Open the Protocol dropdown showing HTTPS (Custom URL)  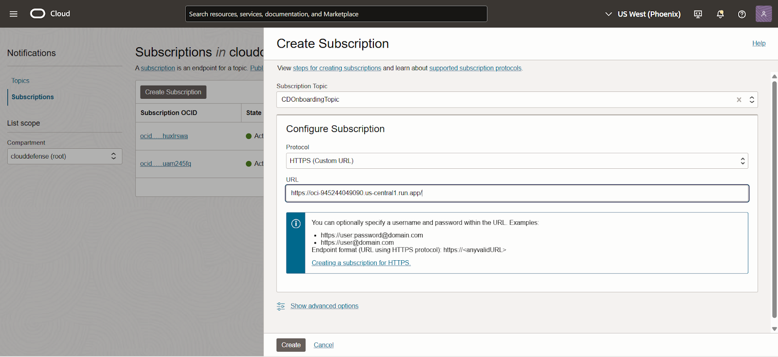(x=517, y=161)
